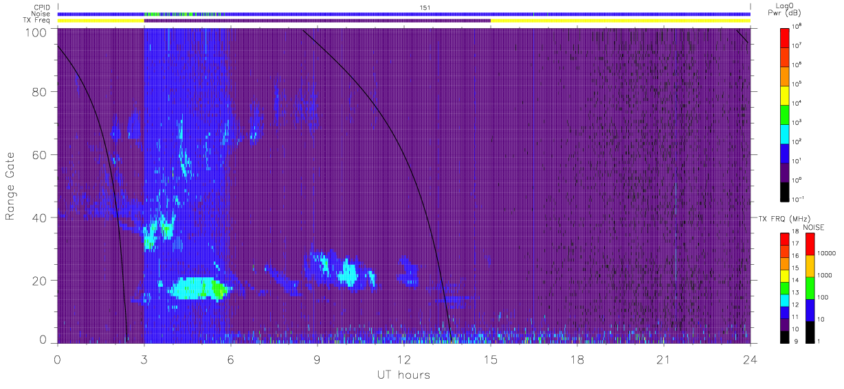Screen dimensions: 844x389
Task: Click y-axis tick label '100'
Action: click(38, 32)
